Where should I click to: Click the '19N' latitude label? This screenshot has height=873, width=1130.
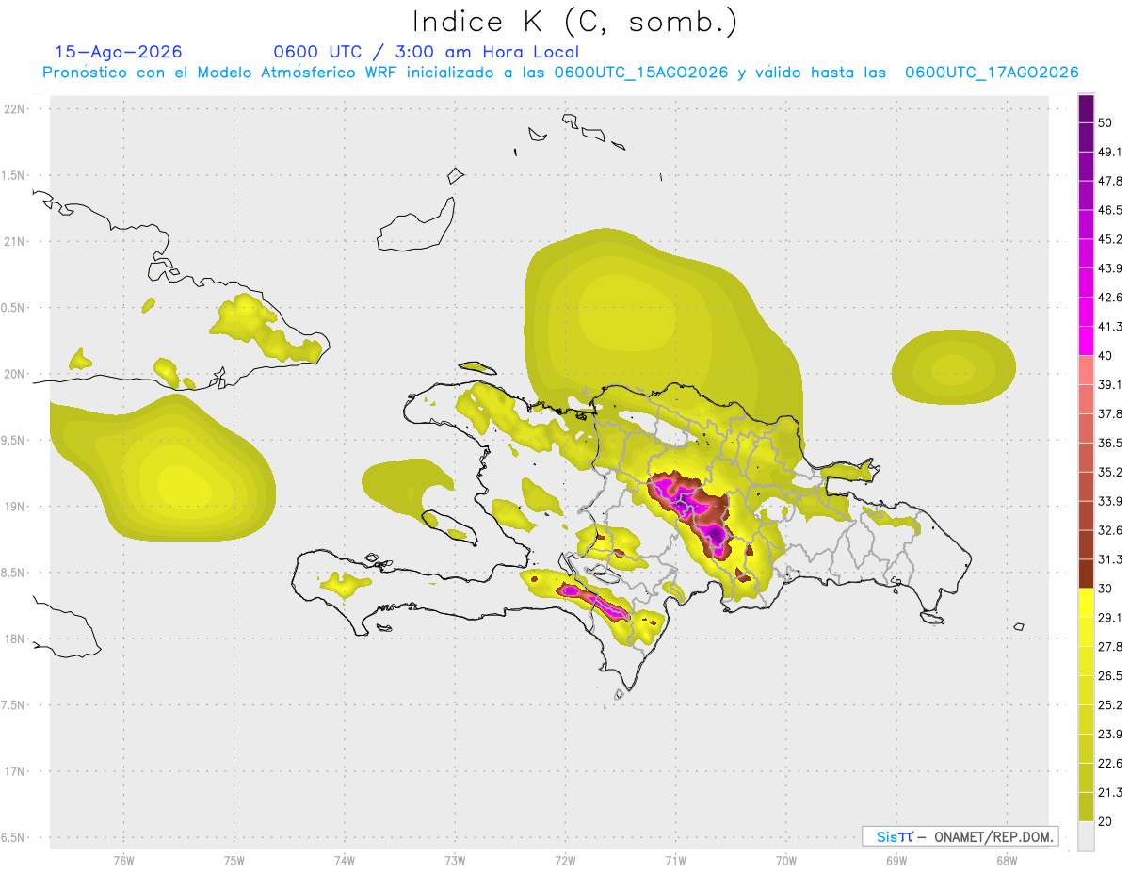click(16, 507)
